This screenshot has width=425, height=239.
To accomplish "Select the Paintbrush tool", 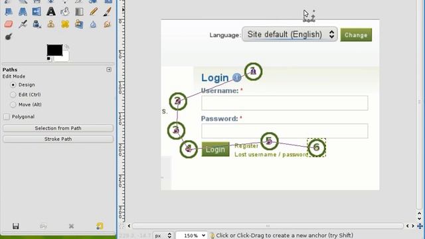I will tap(107, 12).
